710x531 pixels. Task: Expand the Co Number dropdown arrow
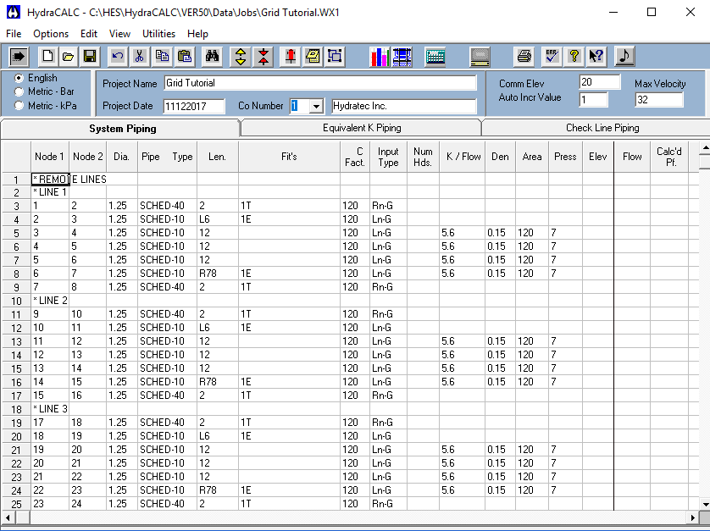317,107
